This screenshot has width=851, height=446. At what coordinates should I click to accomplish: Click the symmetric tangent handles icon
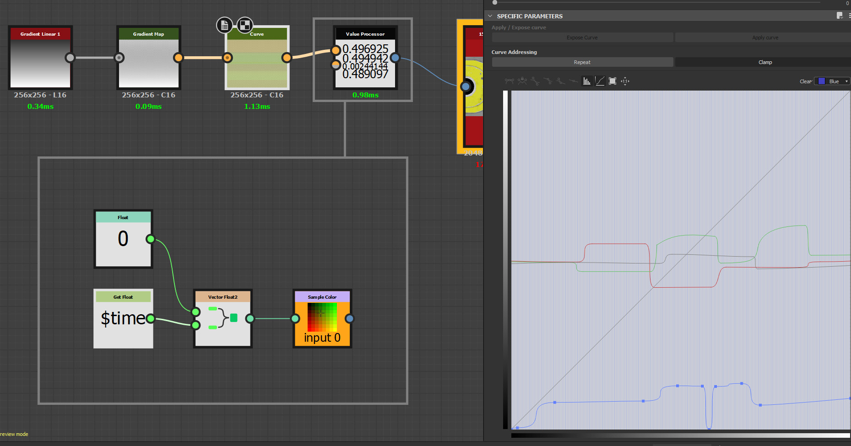point(510,81)
